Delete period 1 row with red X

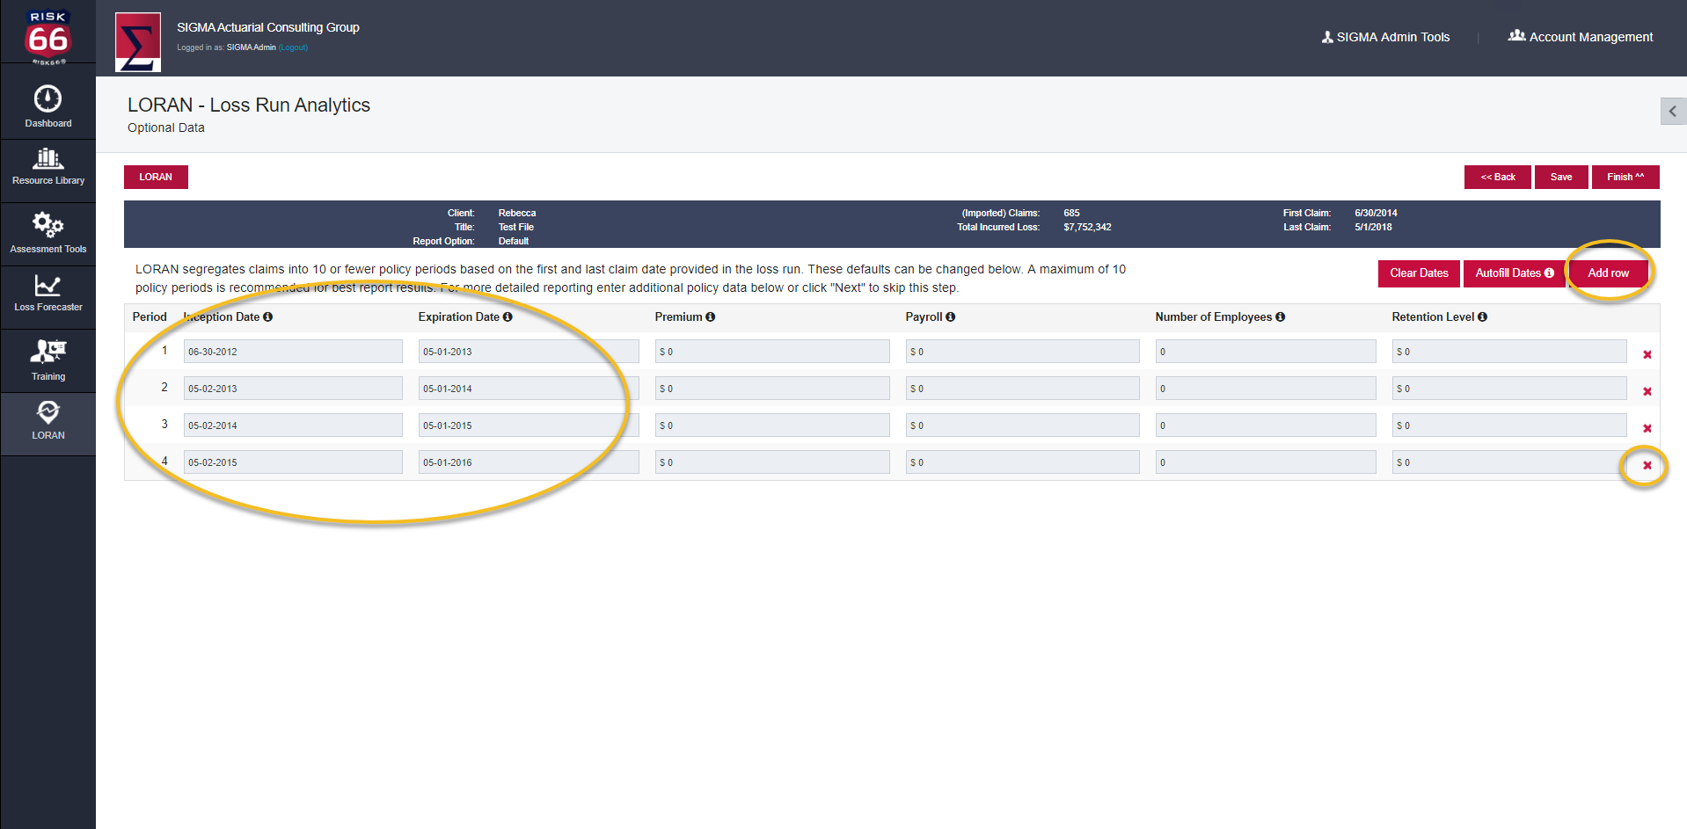coord(1647,355)
